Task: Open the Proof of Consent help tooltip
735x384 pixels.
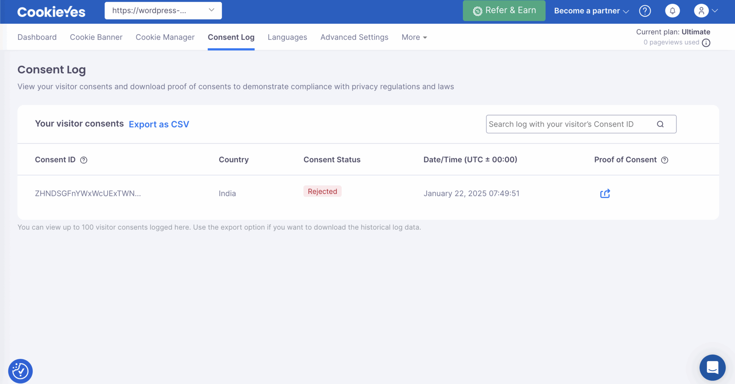Action: [665, 160]
